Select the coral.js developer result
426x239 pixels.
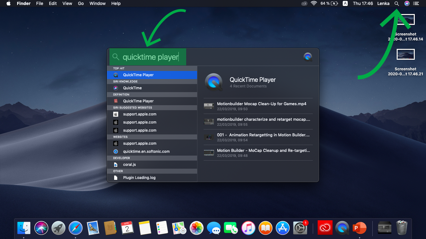152,165
